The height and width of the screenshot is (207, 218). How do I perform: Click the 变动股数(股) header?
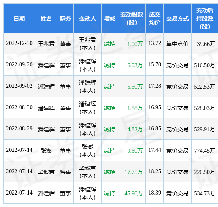(x=132, y=19)
